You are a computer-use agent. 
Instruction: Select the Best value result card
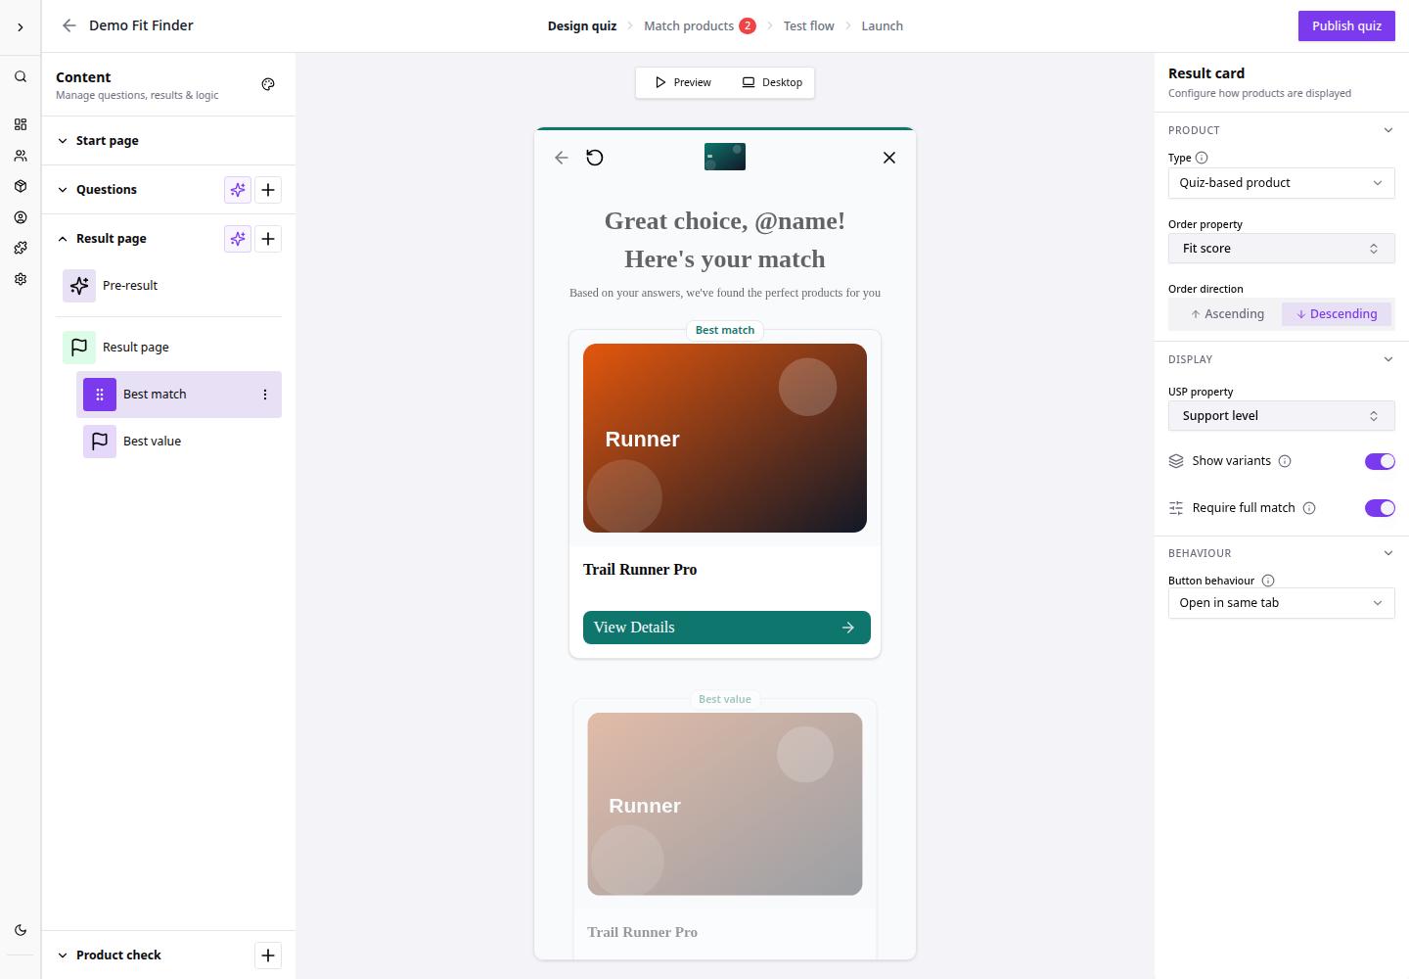[179, 442]
